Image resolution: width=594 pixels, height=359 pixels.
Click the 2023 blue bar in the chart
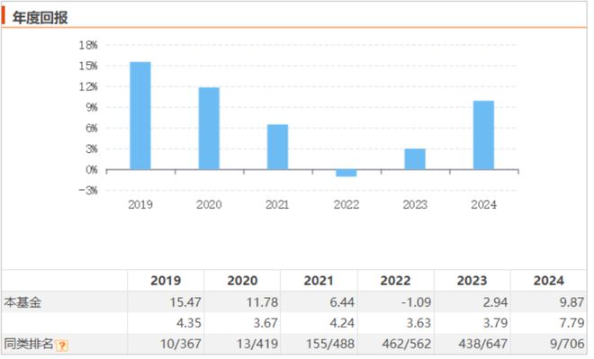415,159
